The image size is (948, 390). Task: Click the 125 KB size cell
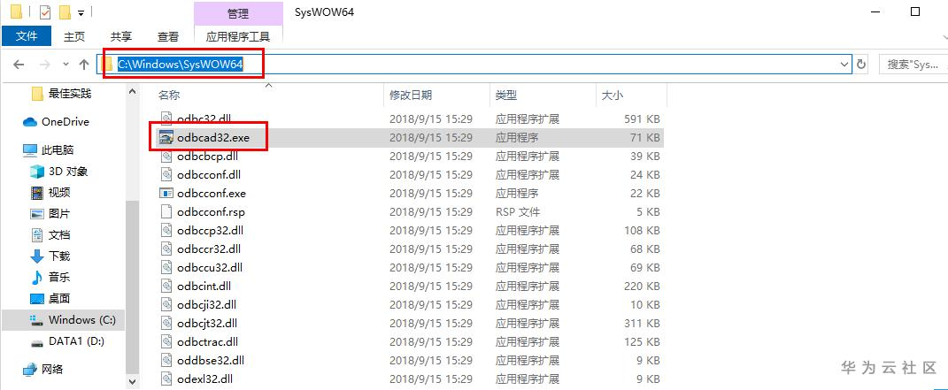click(x=642, y=342)
